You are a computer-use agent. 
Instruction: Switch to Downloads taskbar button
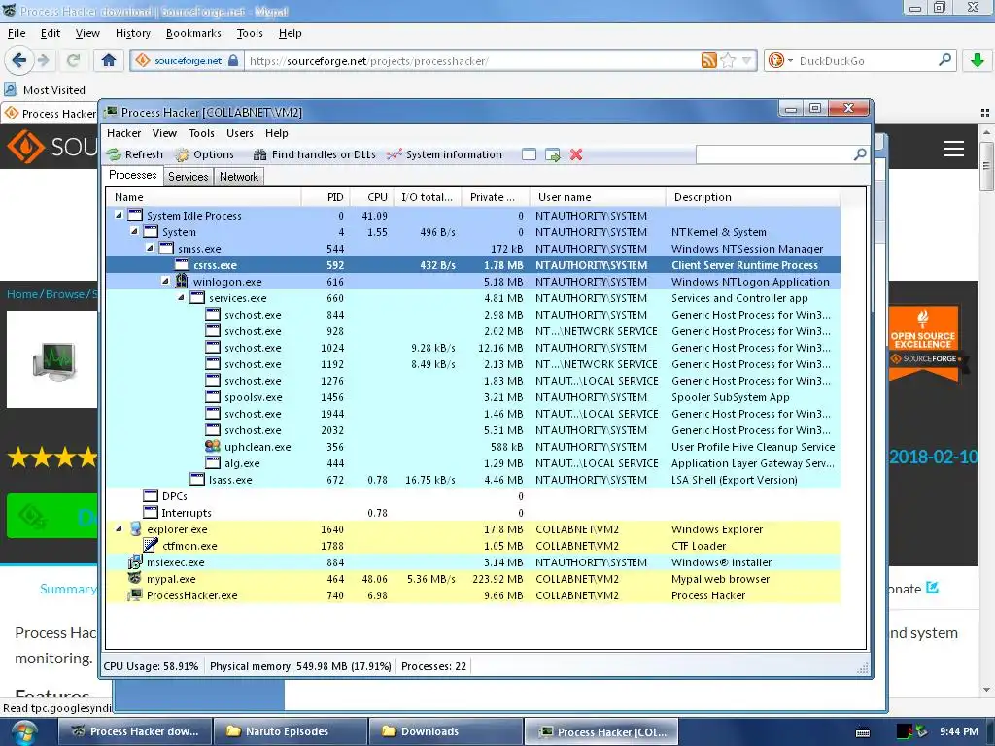(445, 732)
